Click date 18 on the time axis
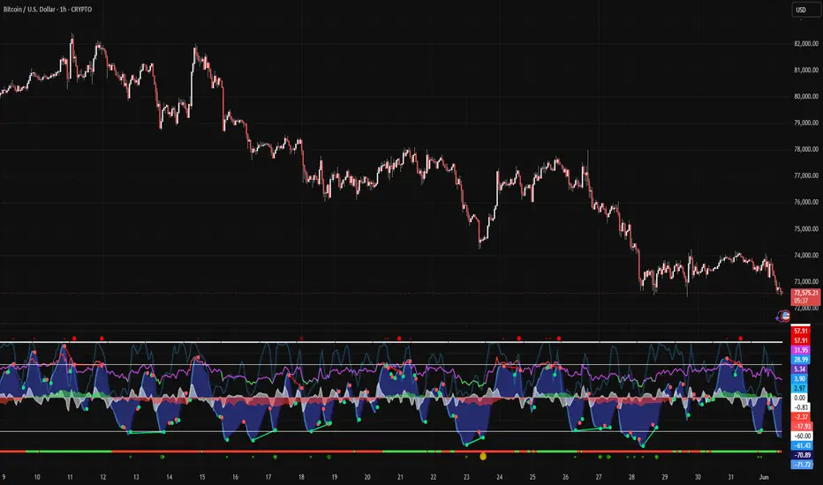This screenshot has height=485, width=823. click(x=301, y=477)
